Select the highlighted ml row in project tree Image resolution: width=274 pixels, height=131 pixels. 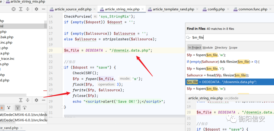click(22, 26)
